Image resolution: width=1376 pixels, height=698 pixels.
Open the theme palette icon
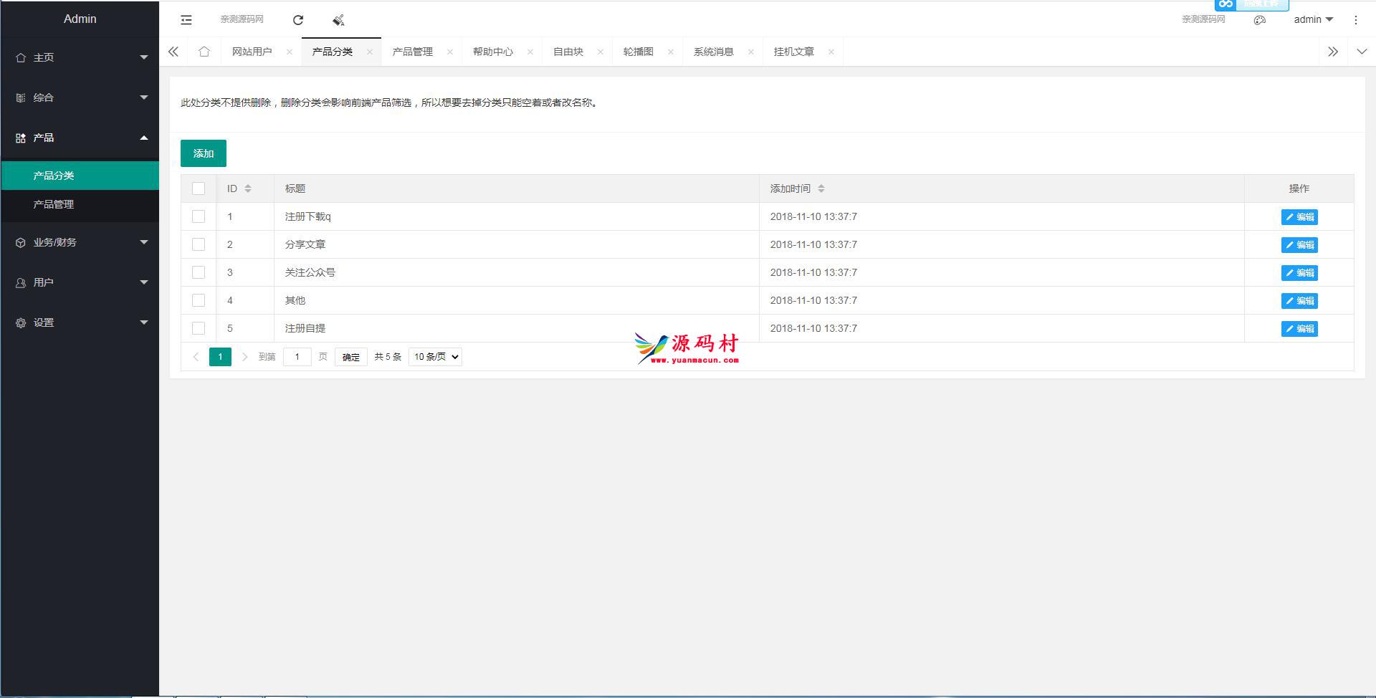point(1260,20)
